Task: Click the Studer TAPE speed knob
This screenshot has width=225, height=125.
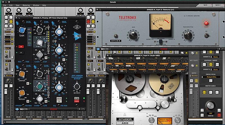Action: 151,120
